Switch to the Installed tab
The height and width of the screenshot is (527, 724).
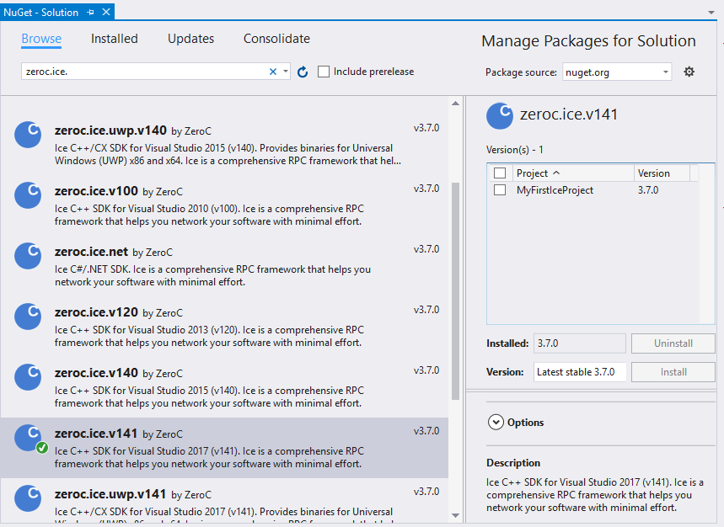(115, 39)
